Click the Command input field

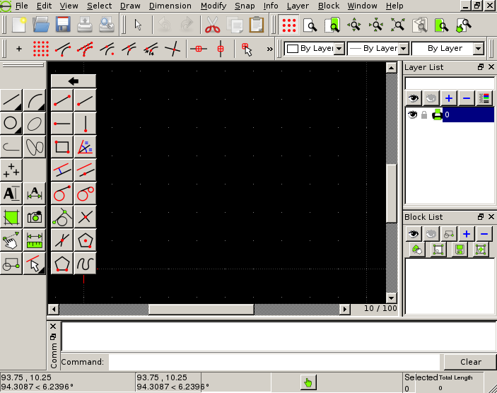pos(274,362)
